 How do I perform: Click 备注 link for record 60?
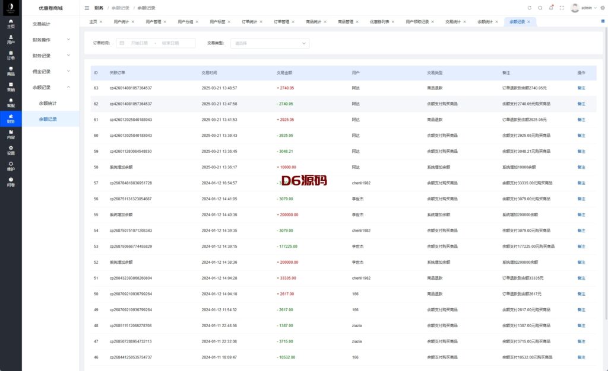click(581, 135)
